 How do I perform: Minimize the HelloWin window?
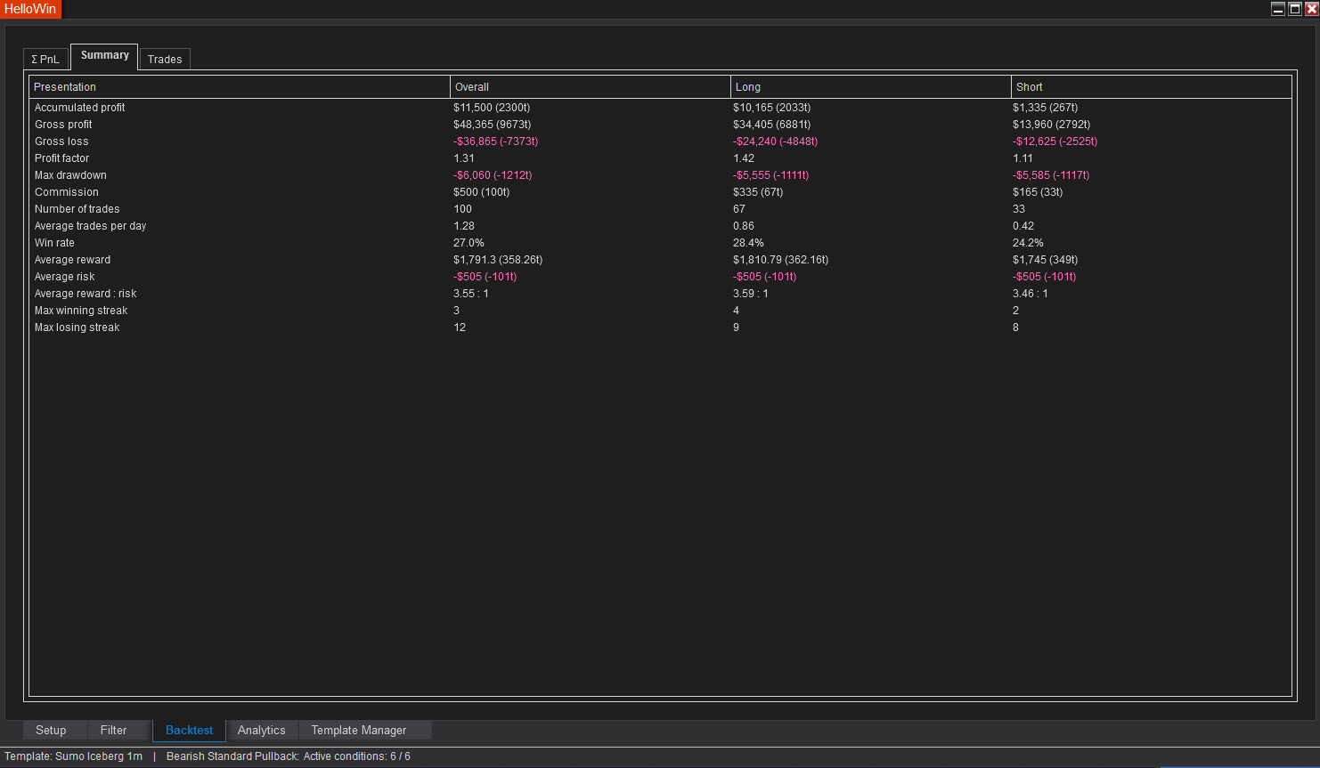1278,9
